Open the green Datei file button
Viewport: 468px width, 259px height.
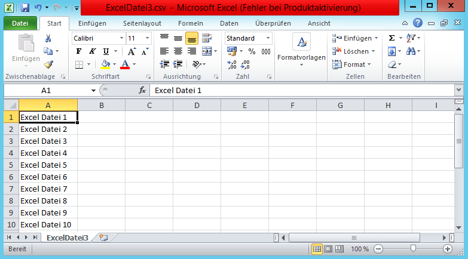[x=20, y=23]
